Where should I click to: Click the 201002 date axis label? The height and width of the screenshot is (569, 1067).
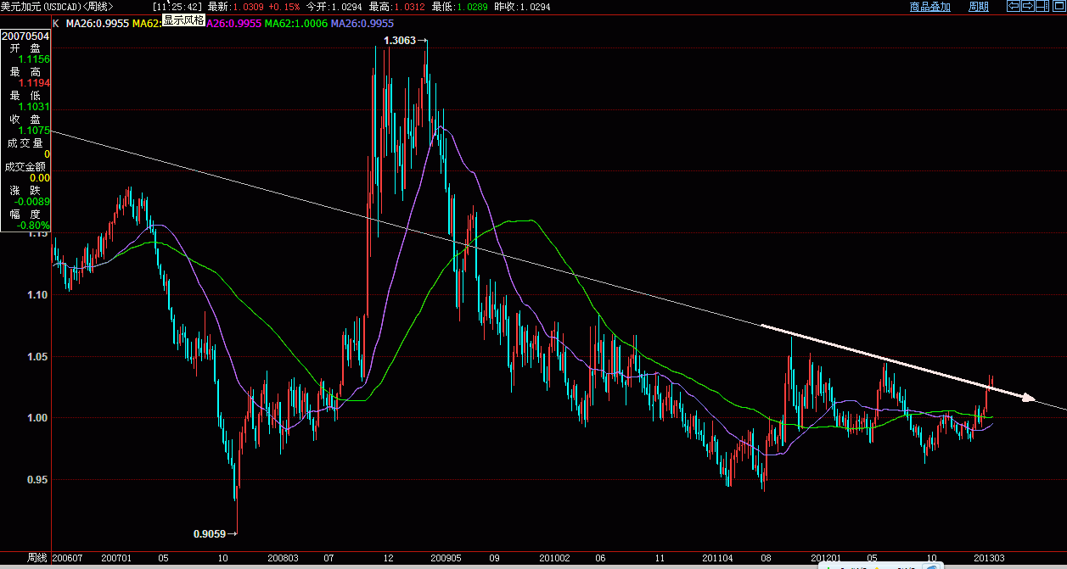[x=554, y=557]
